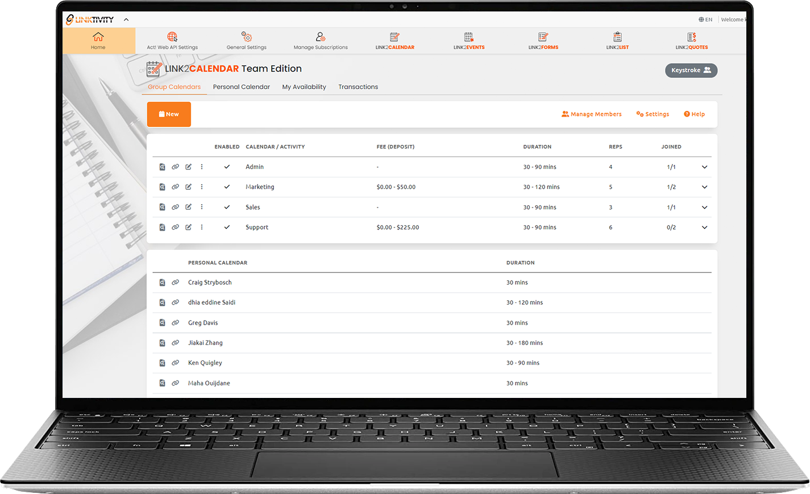Click the Keystroke account button

(691, 70)
